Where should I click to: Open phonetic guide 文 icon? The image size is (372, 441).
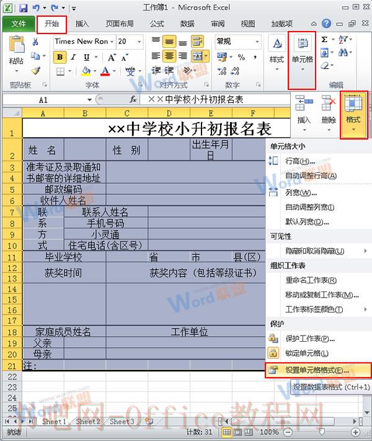[x=130, y=71]
